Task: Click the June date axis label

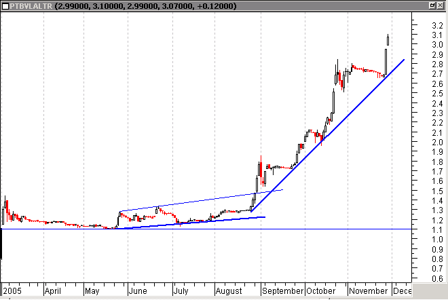Action: tap(138, 291)
